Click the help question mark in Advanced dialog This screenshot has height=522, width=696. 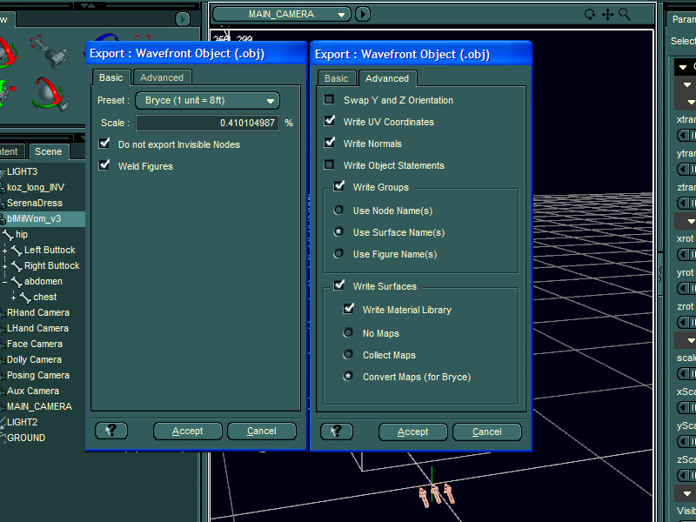337,431
